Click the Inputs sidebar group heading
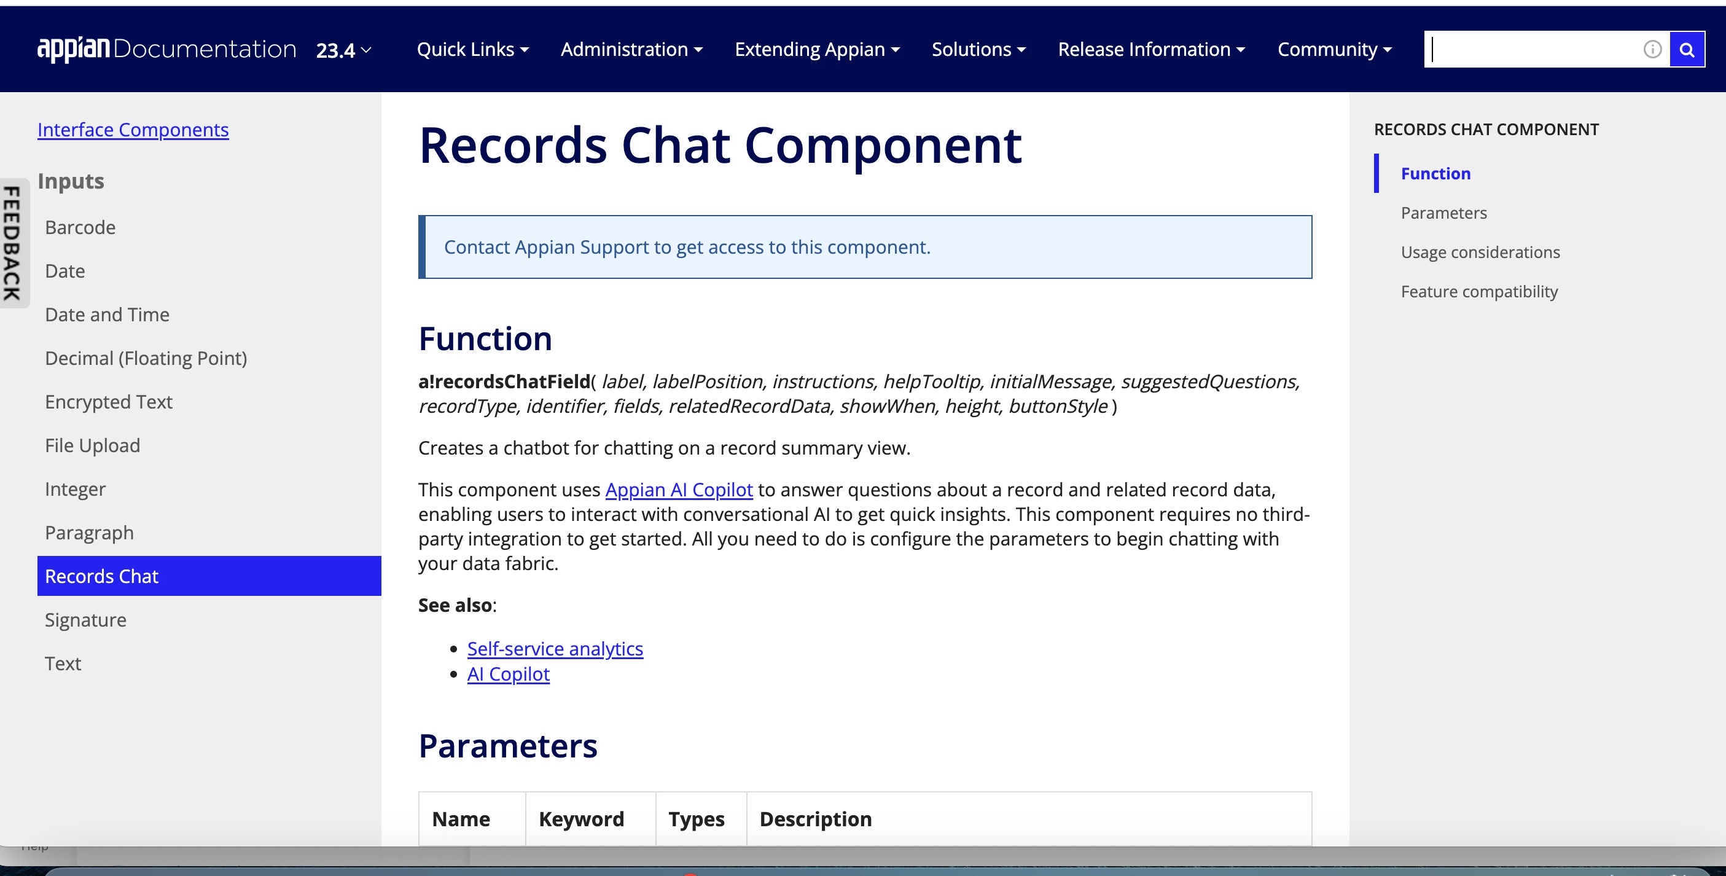Viewport: 1726px width, 876px height. pyautogui.click(x=71, y=181)
